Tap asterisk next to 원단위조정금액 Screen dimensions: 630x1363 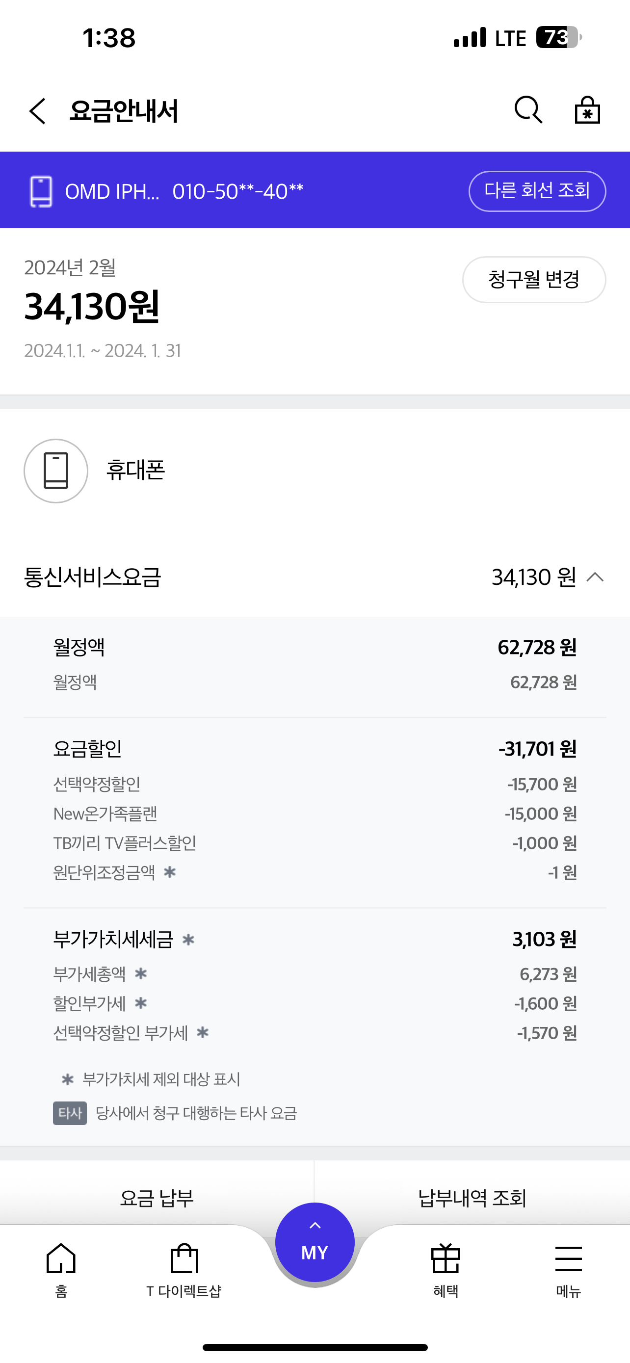tap(169, 871)
